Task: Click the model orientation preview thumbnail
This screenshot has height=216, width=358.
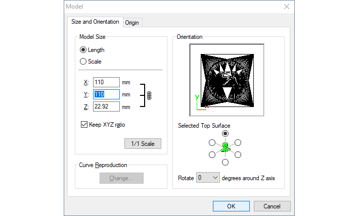Action: click(x=227, y=80)
